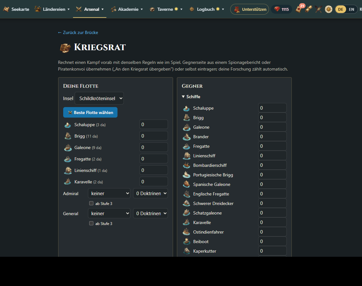The width and height of the screenshot is (362, 286).
Task: Open the Arsenal menu
Action: pos(90,9)
